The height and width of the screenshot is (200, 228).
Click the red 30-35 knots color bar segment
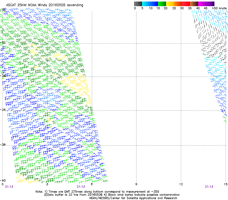click(186, 4)
